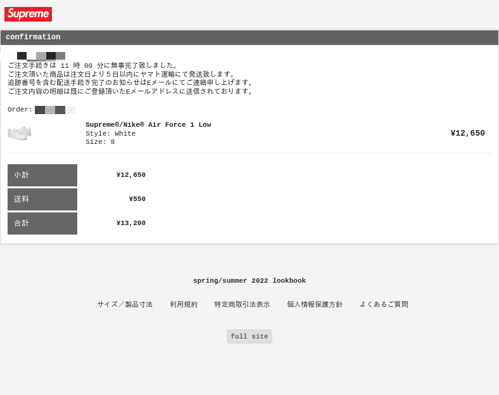Open よくあるご質問 FAQ link
The height and width of the screenshot is (395, 499).
click(384, 304)
